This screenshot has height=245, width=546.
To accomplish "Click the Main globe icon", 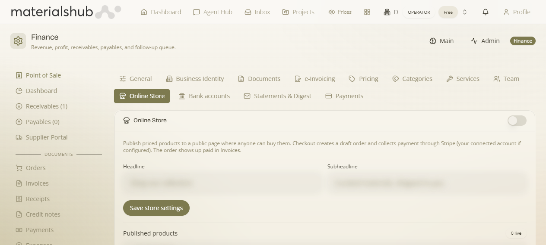I will (433, 41).
